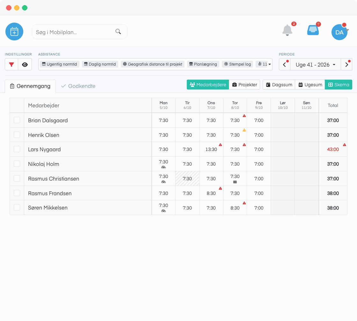This screenshot has width=357, height=321.
Task: Tick the checkbox for Rasmus Christiansen
Action: pyautogui.click(x=17, y=178)
